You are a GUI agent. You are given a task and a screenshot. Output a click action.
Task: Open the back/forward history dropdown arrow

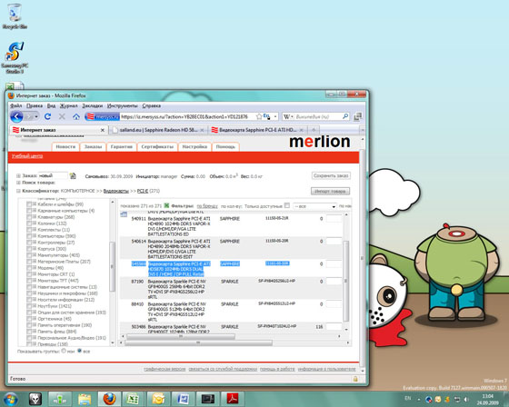pos(36,116)
